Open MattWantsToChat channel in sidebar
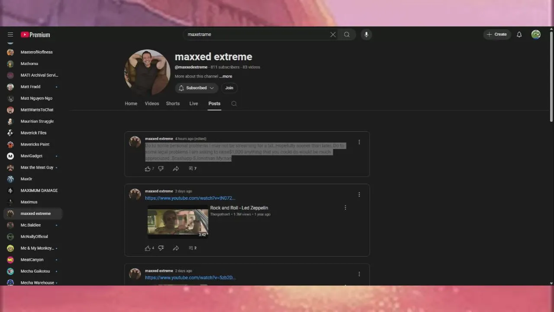 click(33, 110)
